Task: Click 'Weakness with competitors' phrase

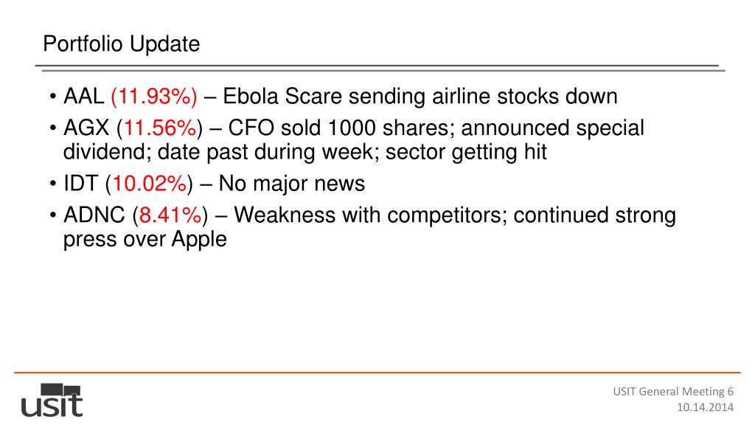Action: coord(370,215)
